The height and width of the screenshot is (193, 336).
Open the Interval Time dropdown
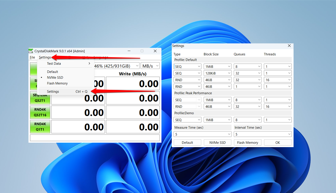click(262, 134)
